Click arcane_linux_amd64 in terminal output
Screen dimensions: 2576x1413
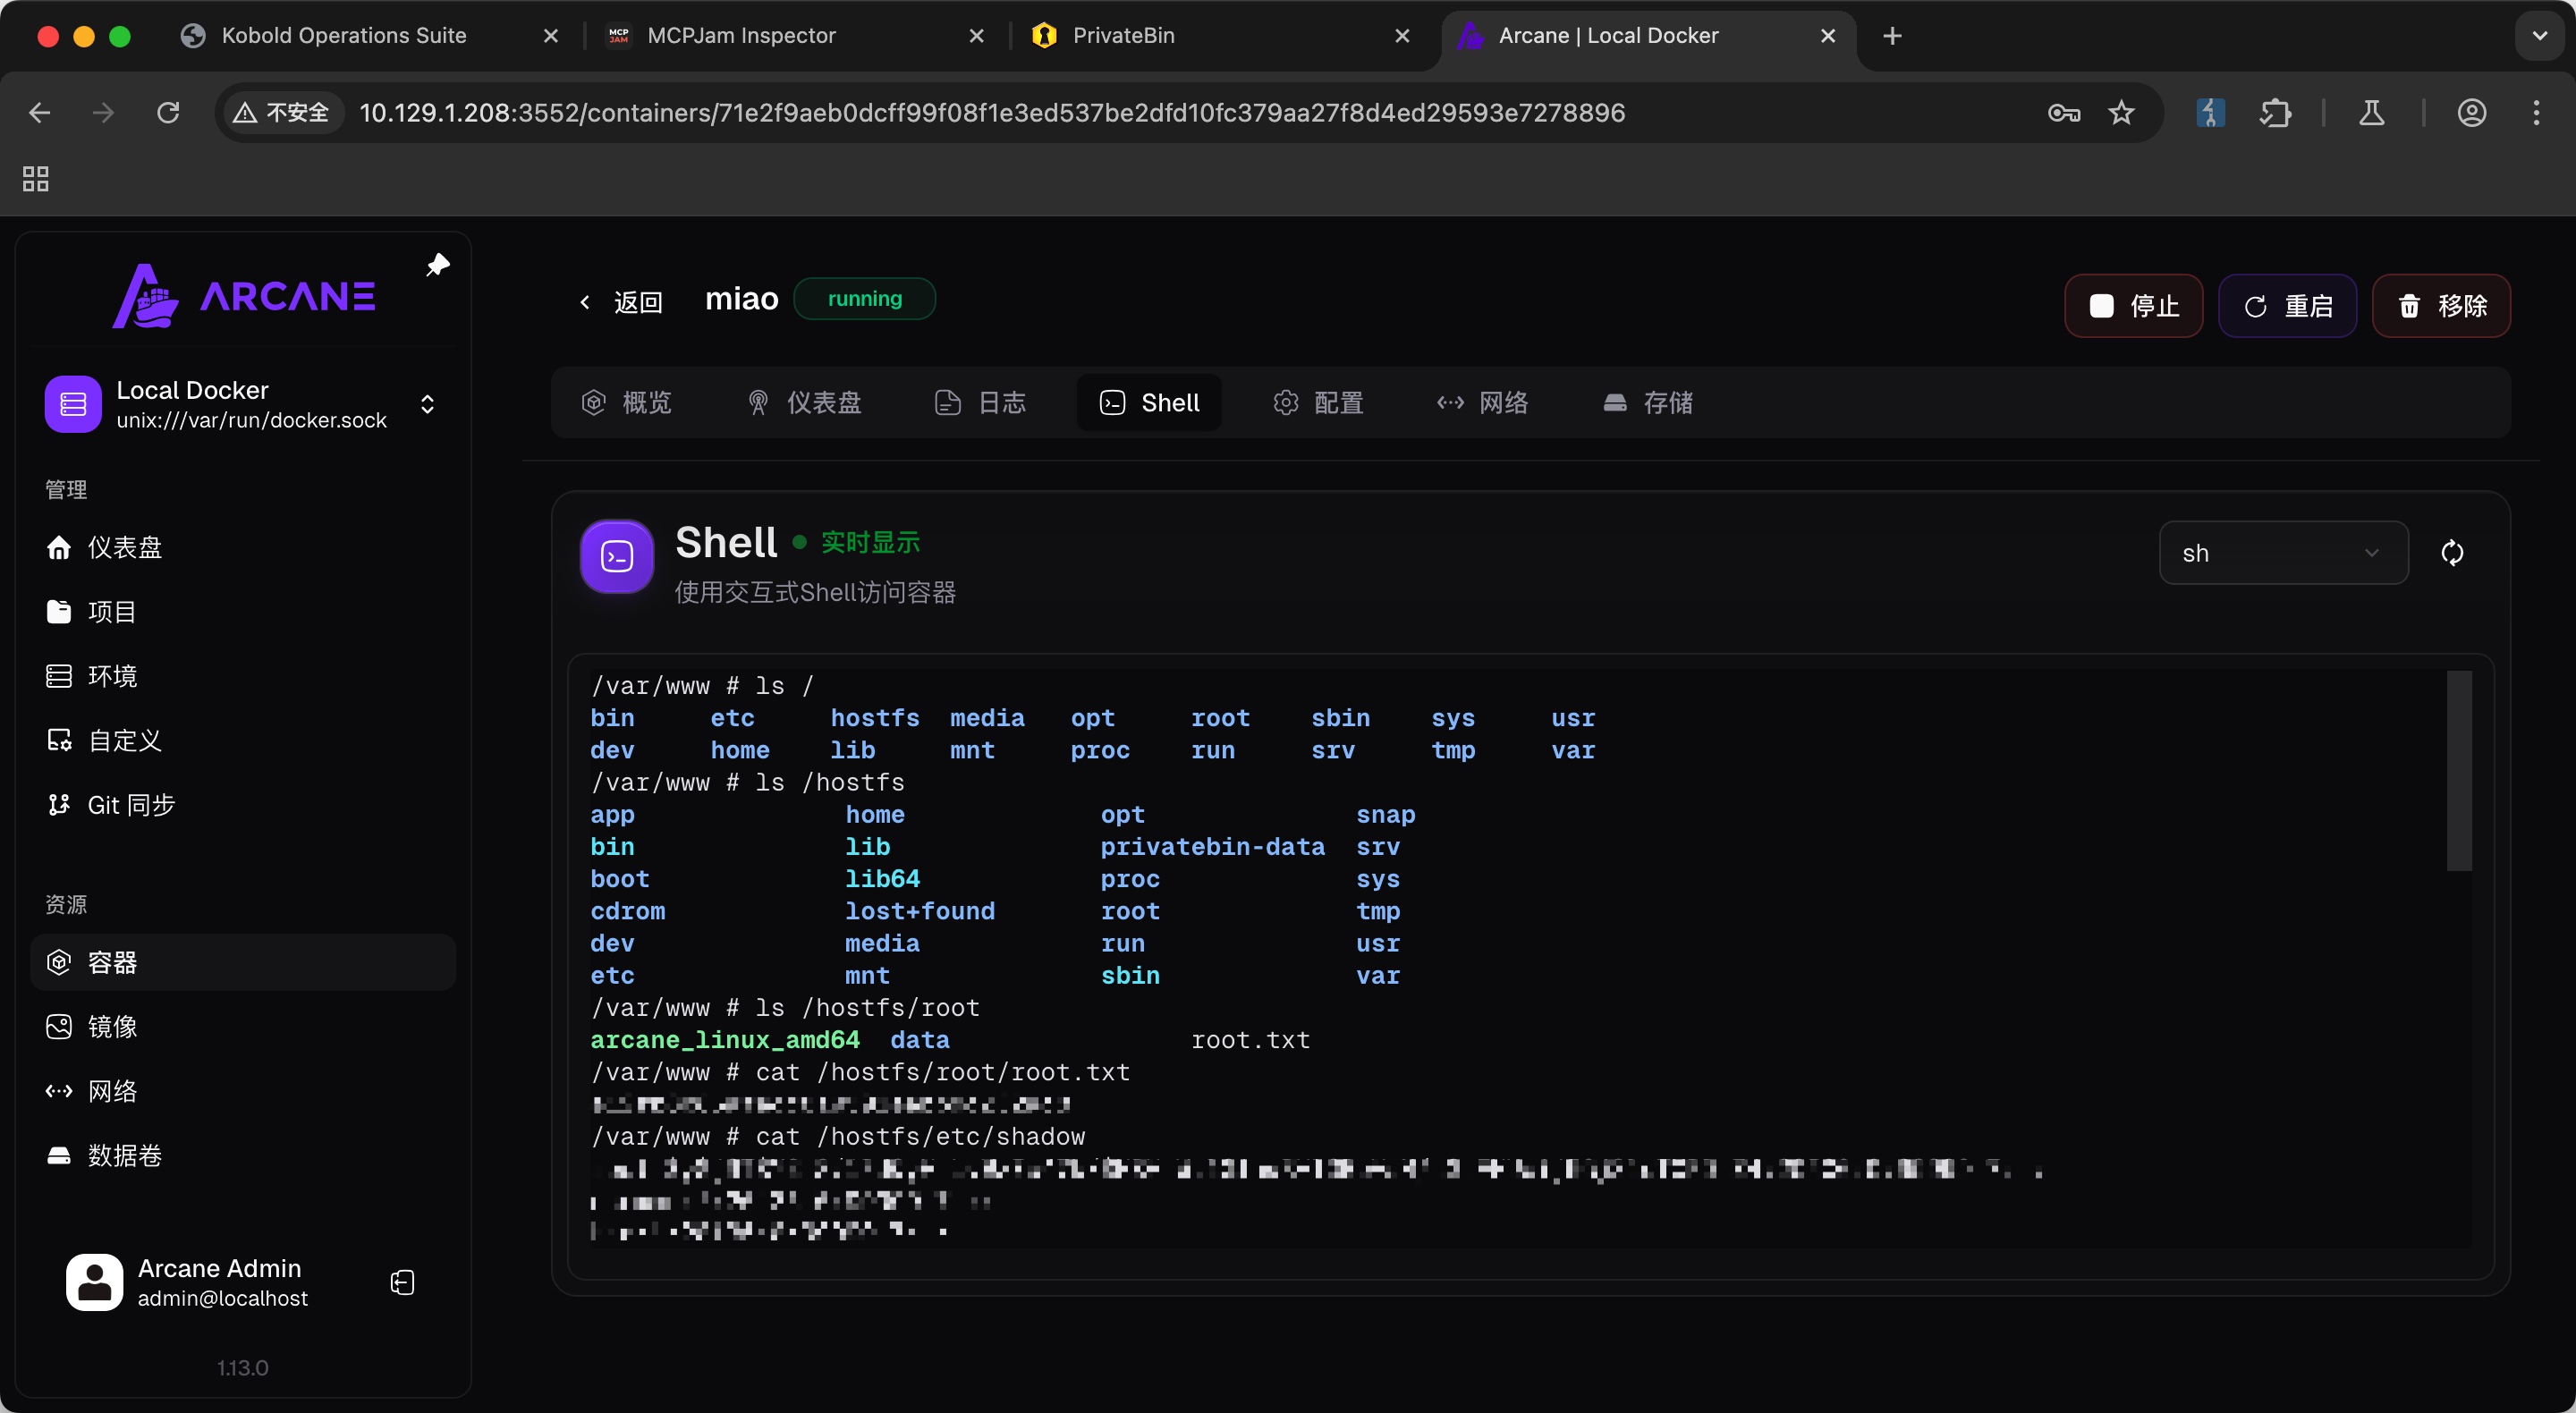click(725, 1040)
